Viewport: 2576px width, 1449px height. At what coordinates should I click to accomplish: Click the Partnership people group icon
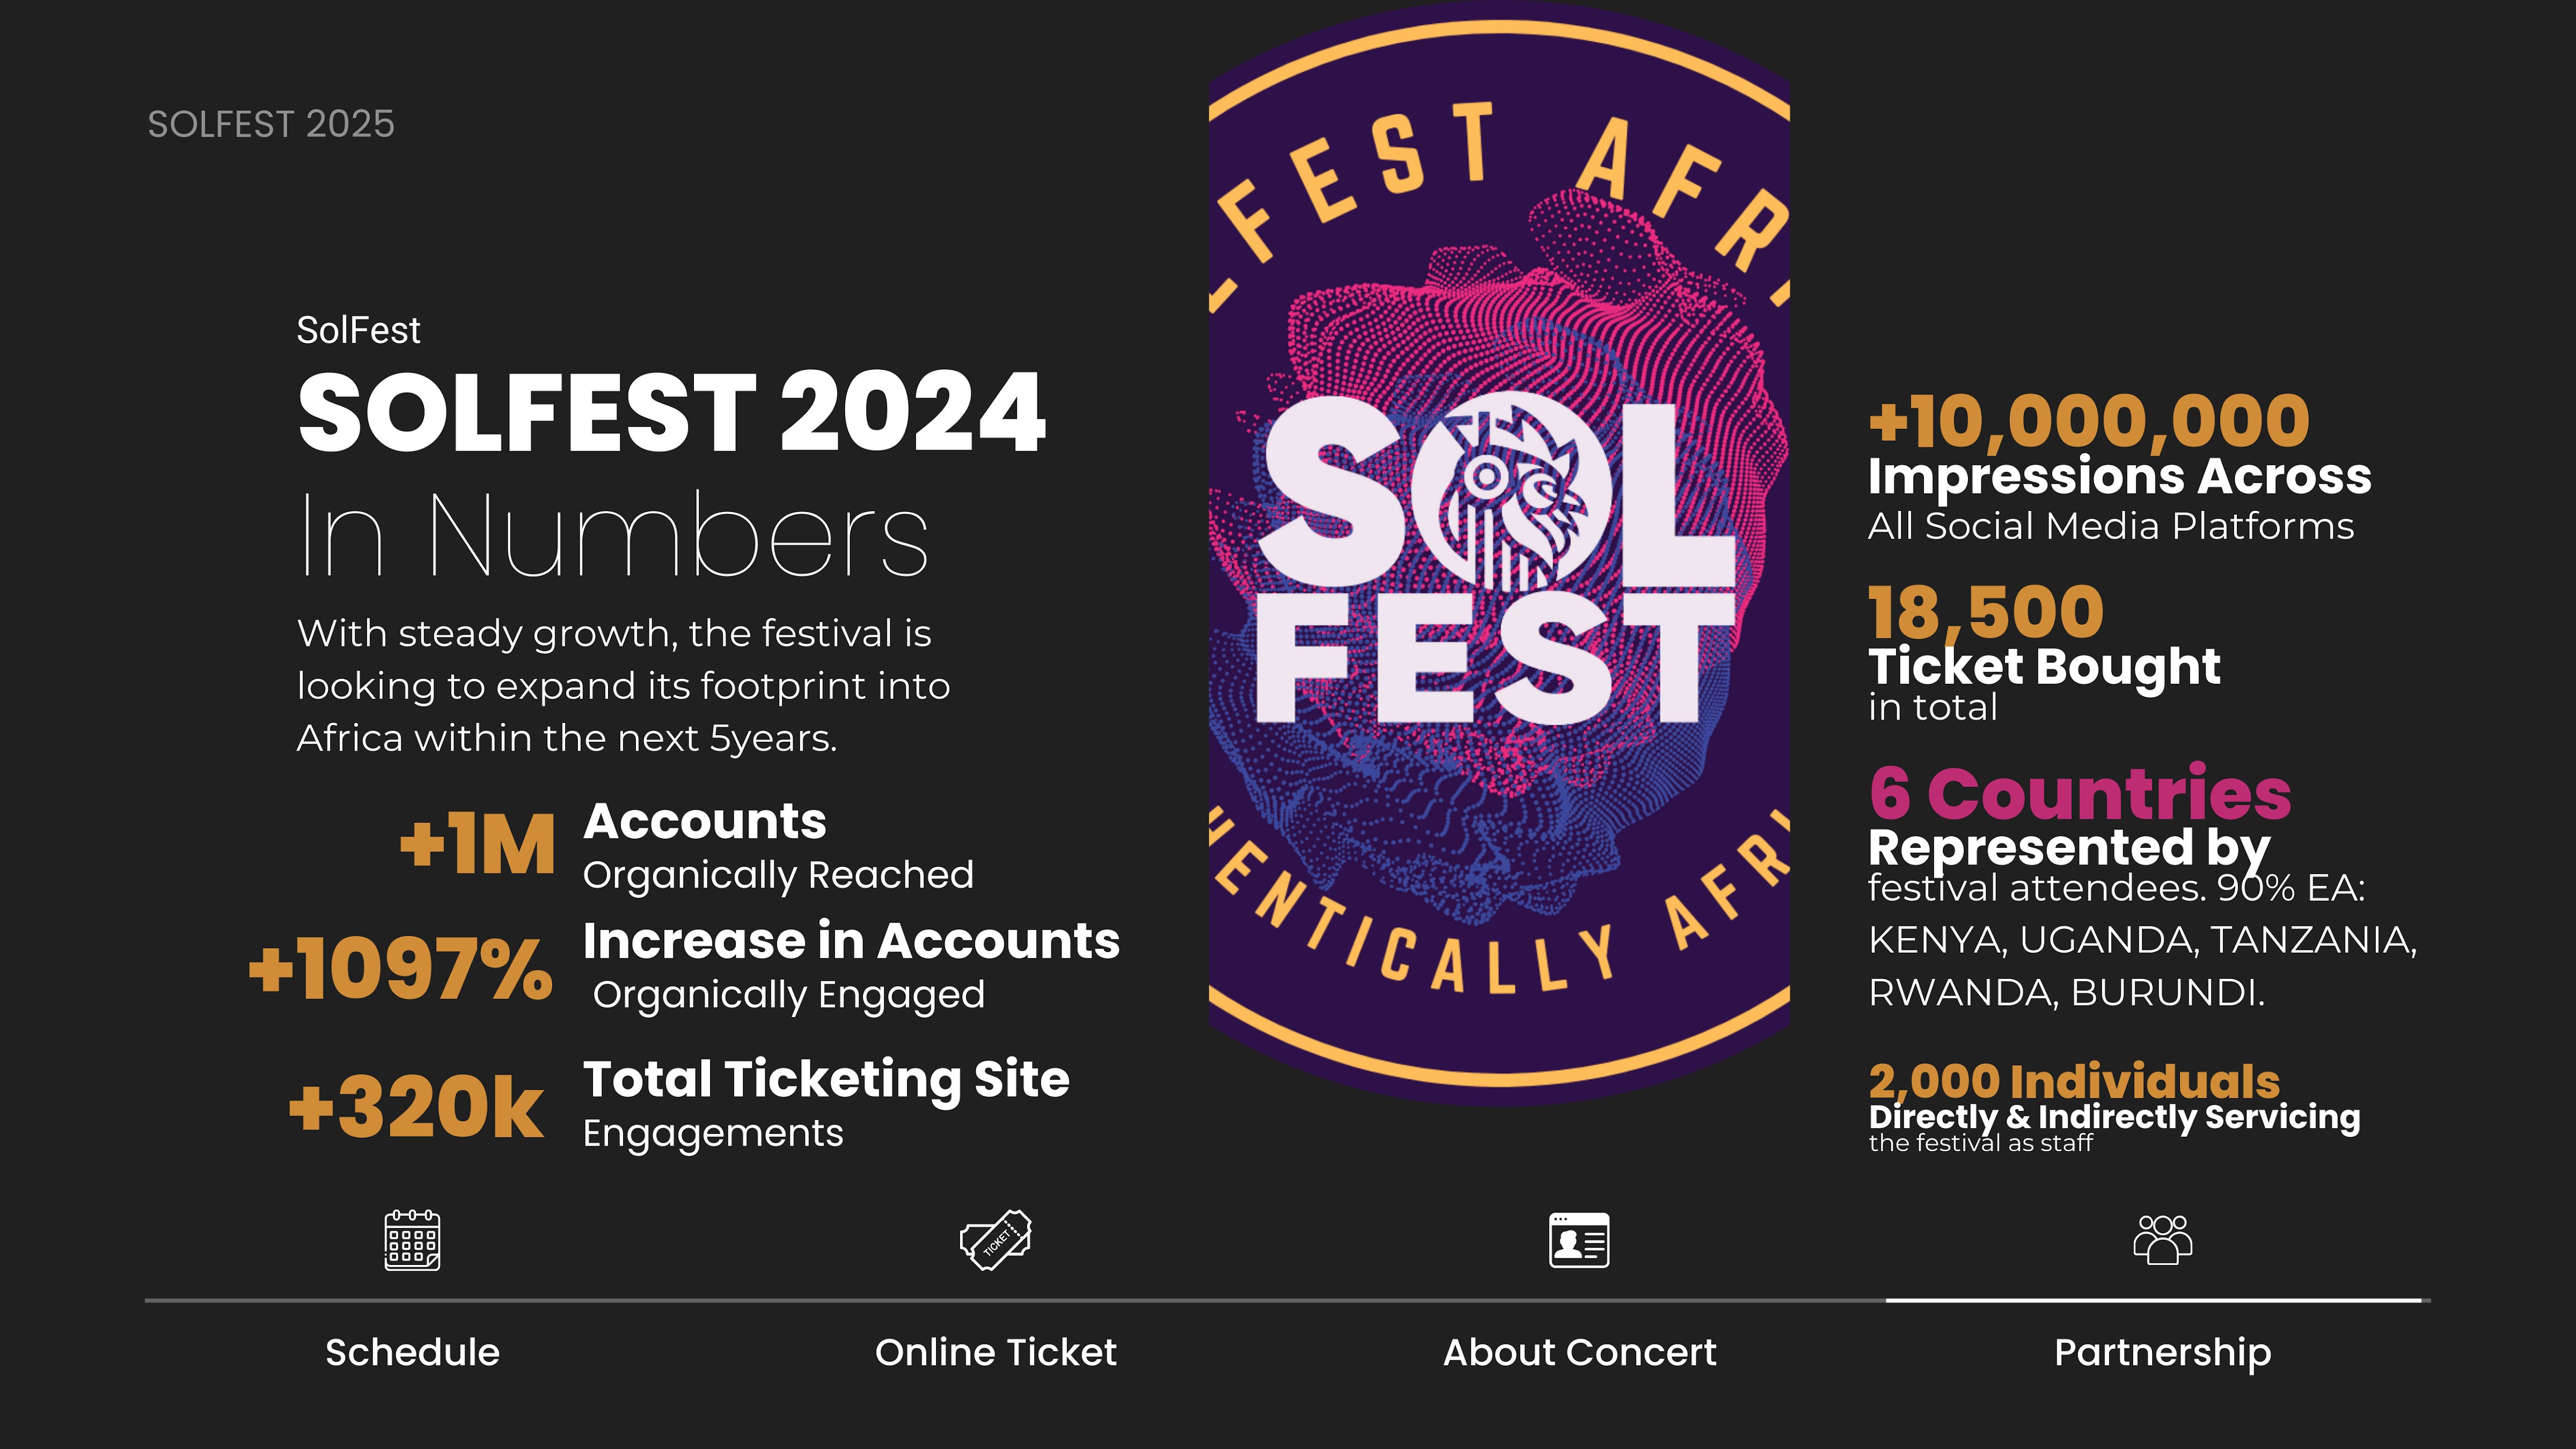pyautogui.click(x=2162, y=1240)
